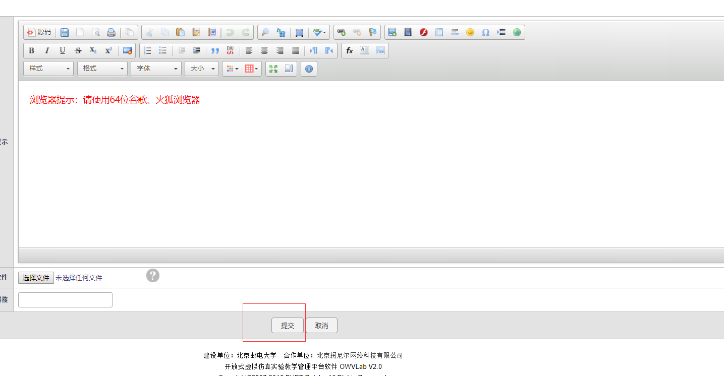Align text right
The height and width of the screenshot is (376, 724).
pyautogui.click(x=280, y=50)
